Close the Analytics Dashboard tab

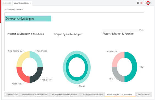[x=31, y=3]
